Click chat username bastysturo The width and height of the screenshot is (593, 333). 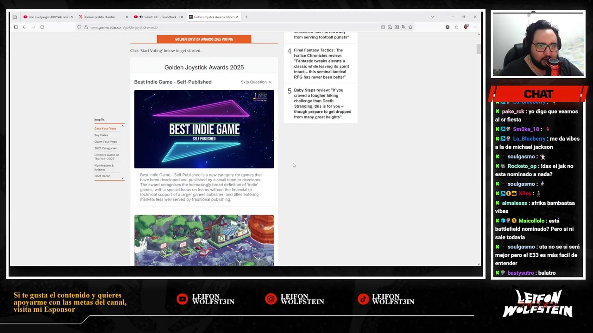[x=521, y=273]
